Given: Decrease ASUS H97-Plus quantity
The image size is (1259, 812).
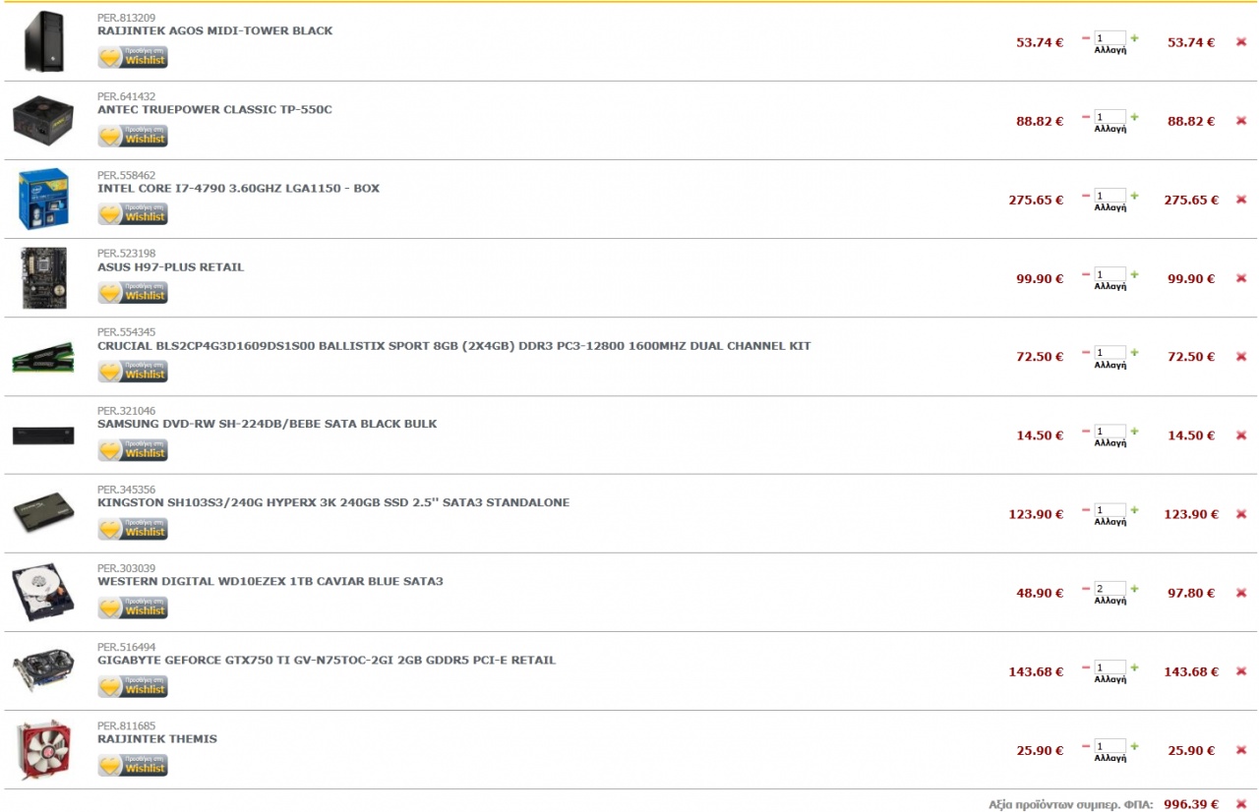Looking at the screenshot, I should tap(1086, 274).
